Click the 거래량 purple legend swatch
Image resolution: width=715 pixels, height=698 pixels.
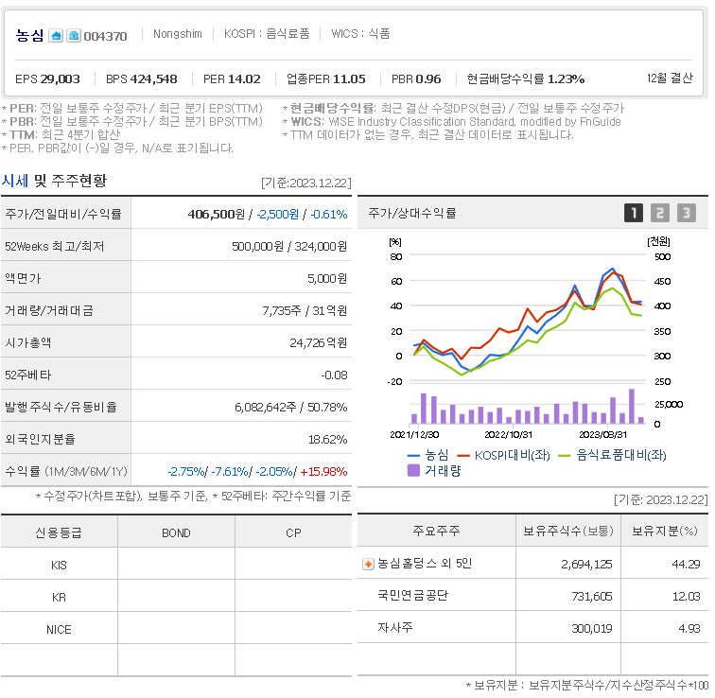point(413,470)
